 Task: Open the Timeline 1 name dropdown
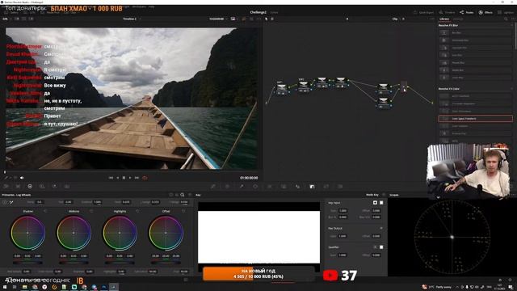[x=132, y=19]
